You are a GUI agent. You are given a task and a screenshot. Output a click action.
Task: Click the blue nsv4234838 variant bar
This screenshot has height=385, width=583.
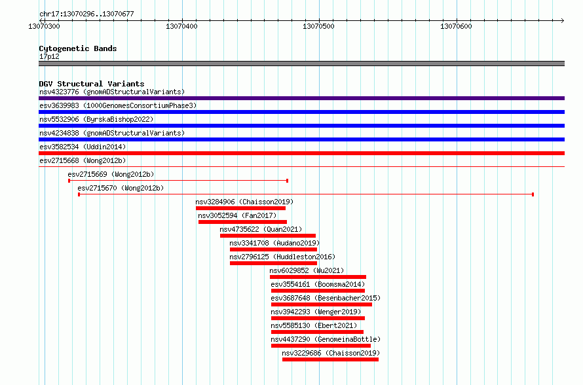301,139
